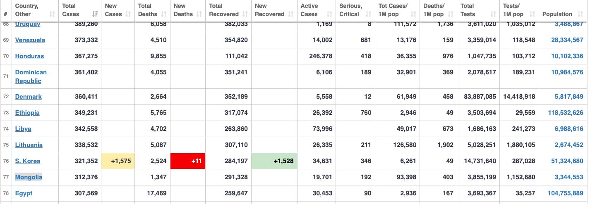Sort by Total Deaths using arrow icon
595x204 pixels.
pos(164,14)
